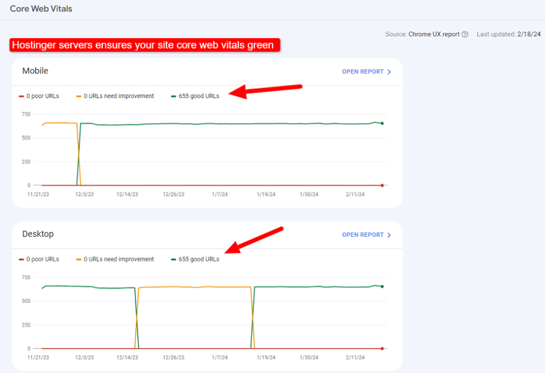The height and width of the screenshot is (373, 545).
Task: Toggle the "0 poor URLs" filter on Mobile chart
Action: [38, 96]
